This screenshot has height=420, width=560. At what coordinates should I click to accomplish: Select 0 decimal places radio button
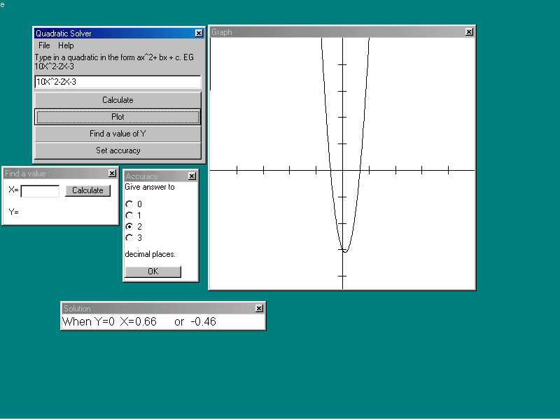[129, 204]
